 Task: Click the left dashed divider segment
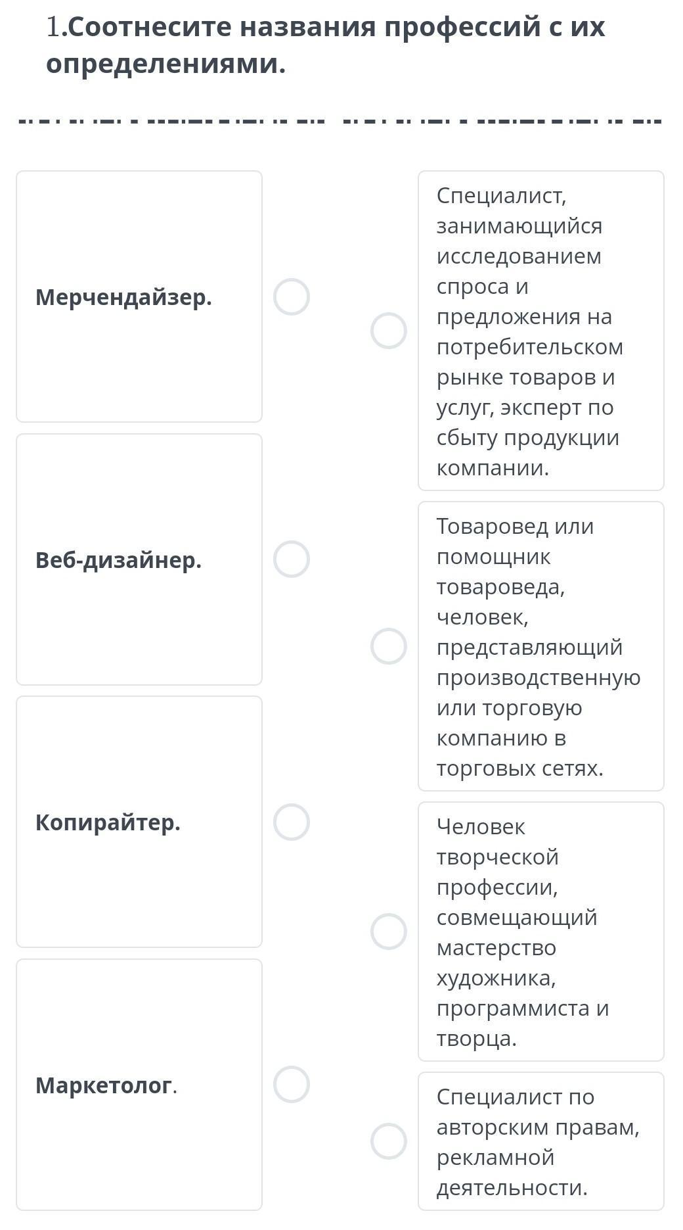tap(171, 122)
